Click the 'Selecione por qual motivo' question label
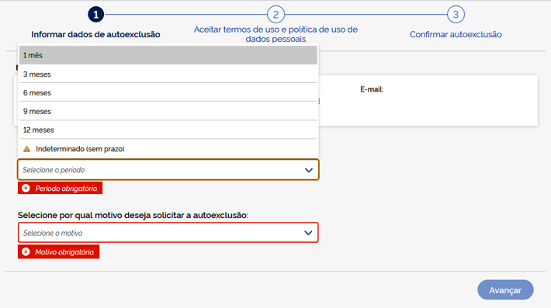Screen dimensions: 551x308 [133, 215]
